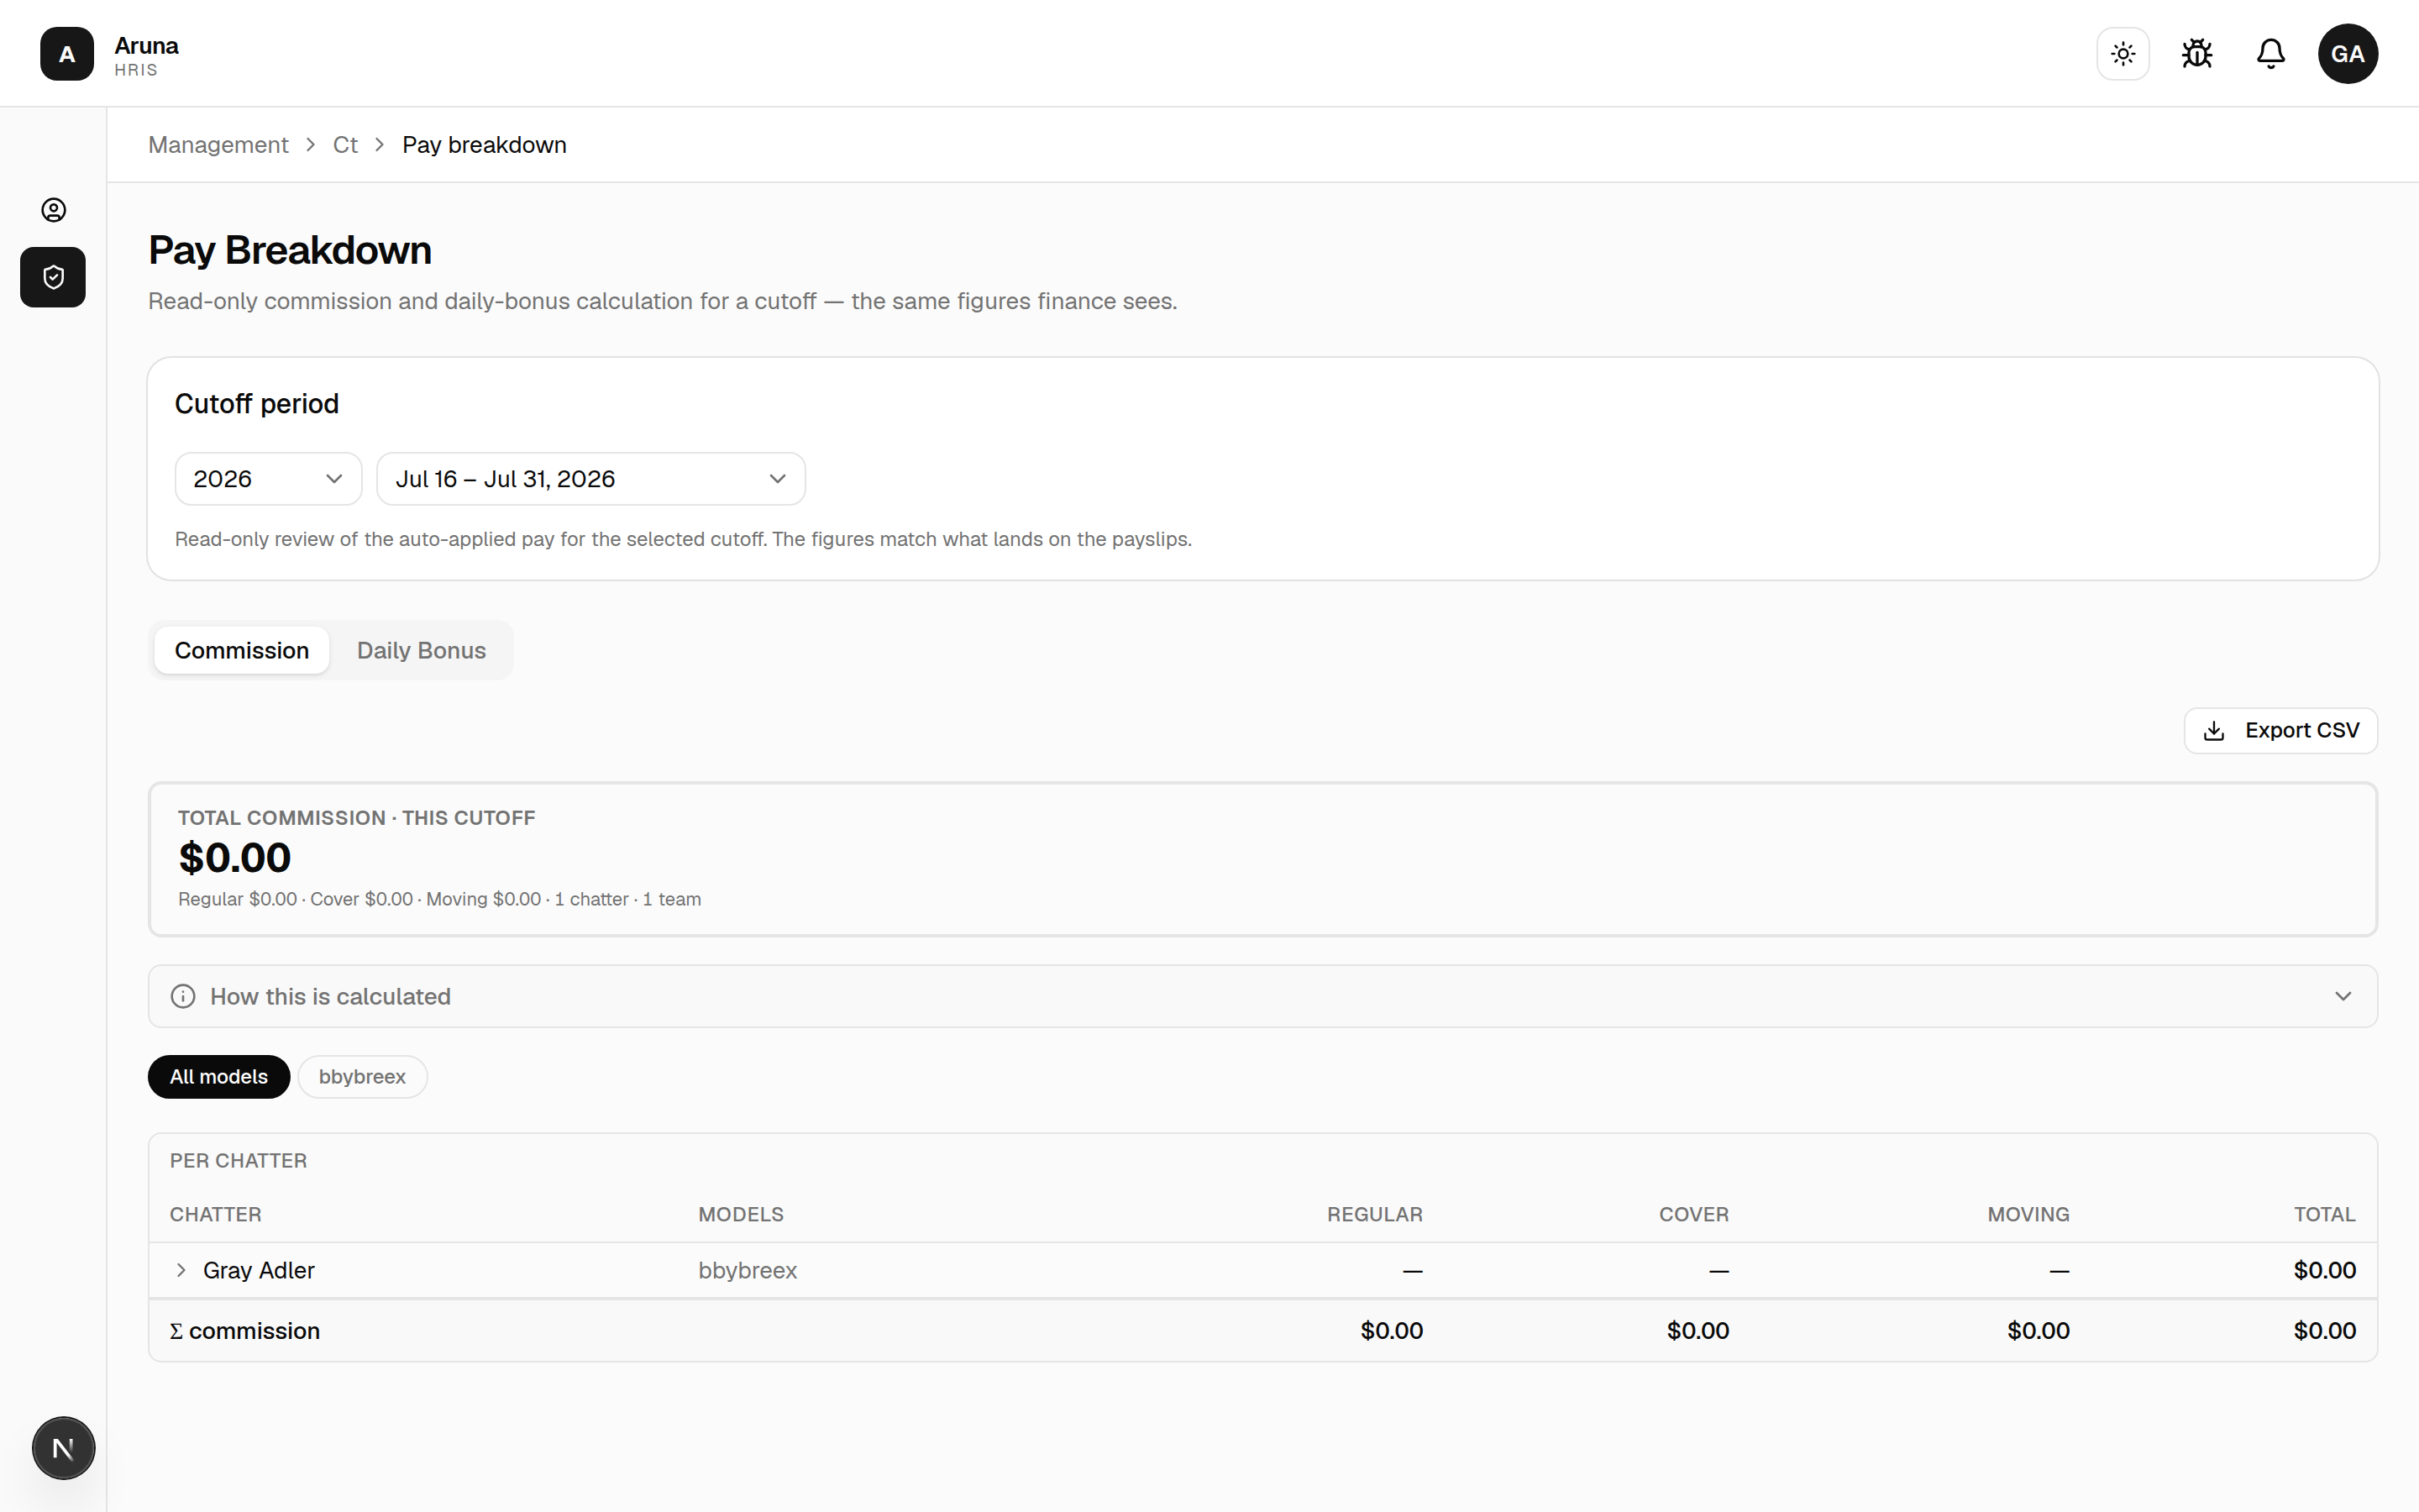Select the shield management sidebar icon

pyautogui.click(x=53, y=277)
